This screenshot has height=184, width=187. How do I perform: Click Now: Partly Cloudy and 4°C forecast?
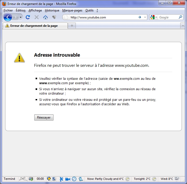pos(105,179)
